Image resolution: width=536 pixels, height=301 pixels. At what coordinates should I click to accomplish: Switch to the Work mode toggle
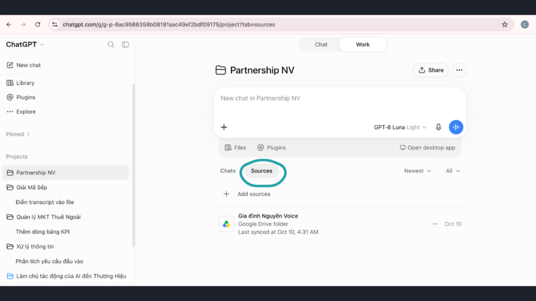pyautogui.click(x=363, y=45)
